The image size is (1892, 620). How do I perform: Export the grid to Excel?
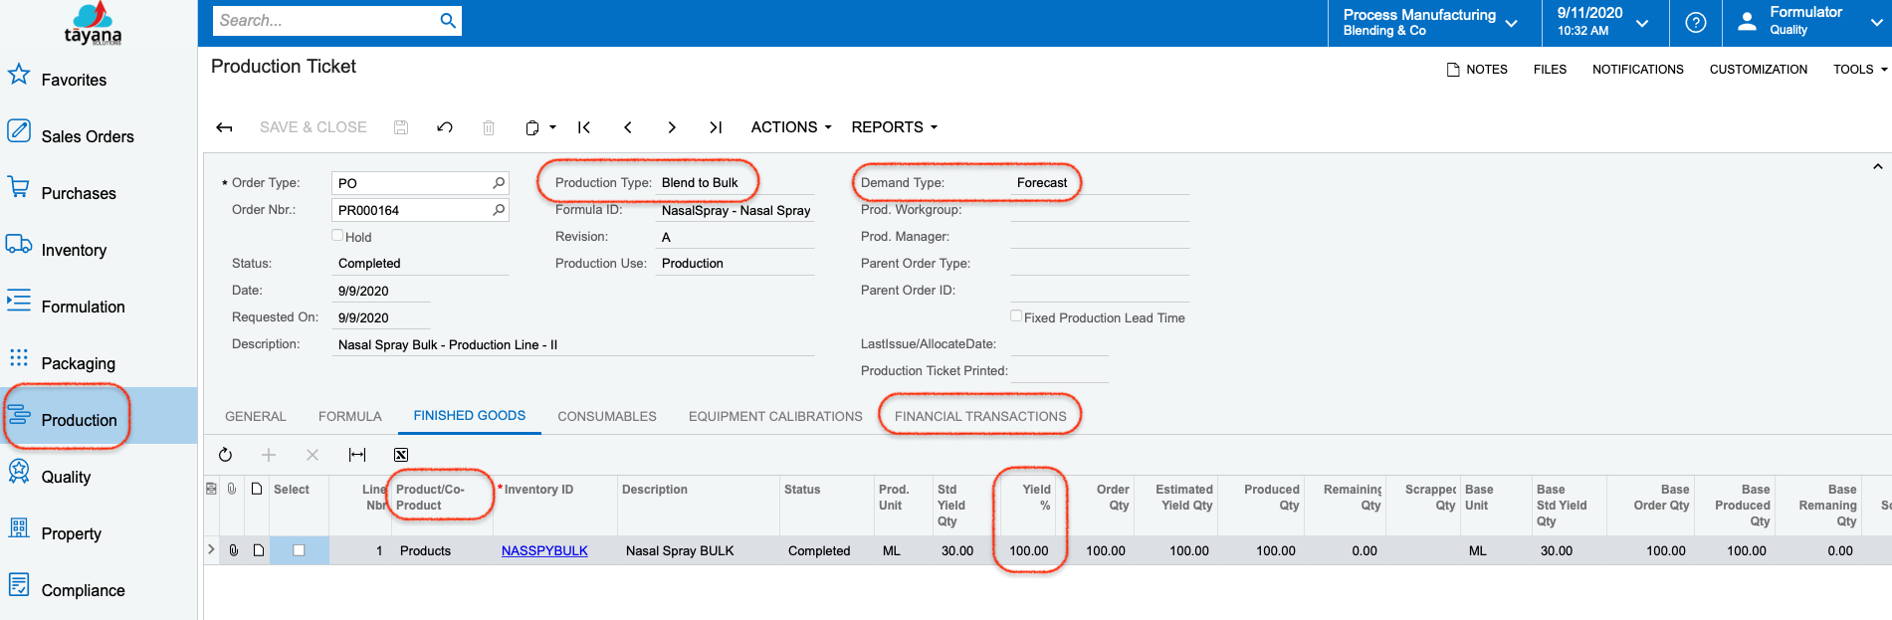(401, 455)
